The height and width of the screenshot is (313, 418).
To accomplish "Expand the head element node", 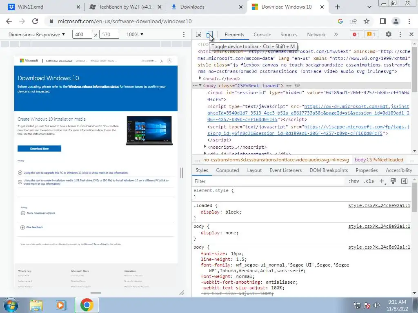I will point(200,79).
